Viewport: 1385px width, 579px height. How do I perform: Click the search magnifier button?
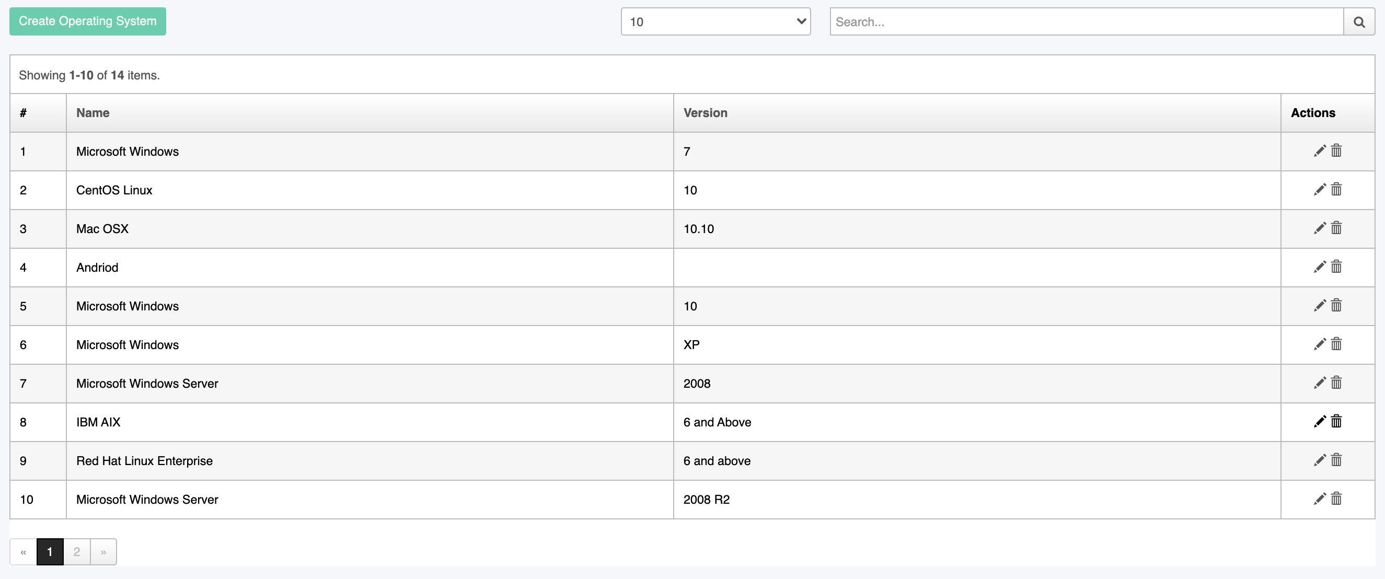coord(1359,21)
